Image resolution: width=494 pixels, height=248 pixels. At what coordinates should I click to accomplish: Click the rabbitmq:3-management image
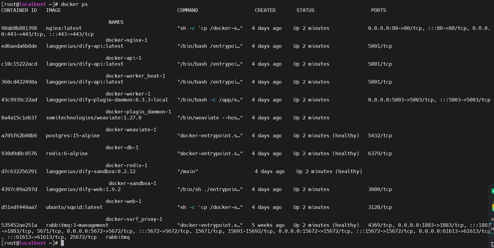tap(77, 225)
